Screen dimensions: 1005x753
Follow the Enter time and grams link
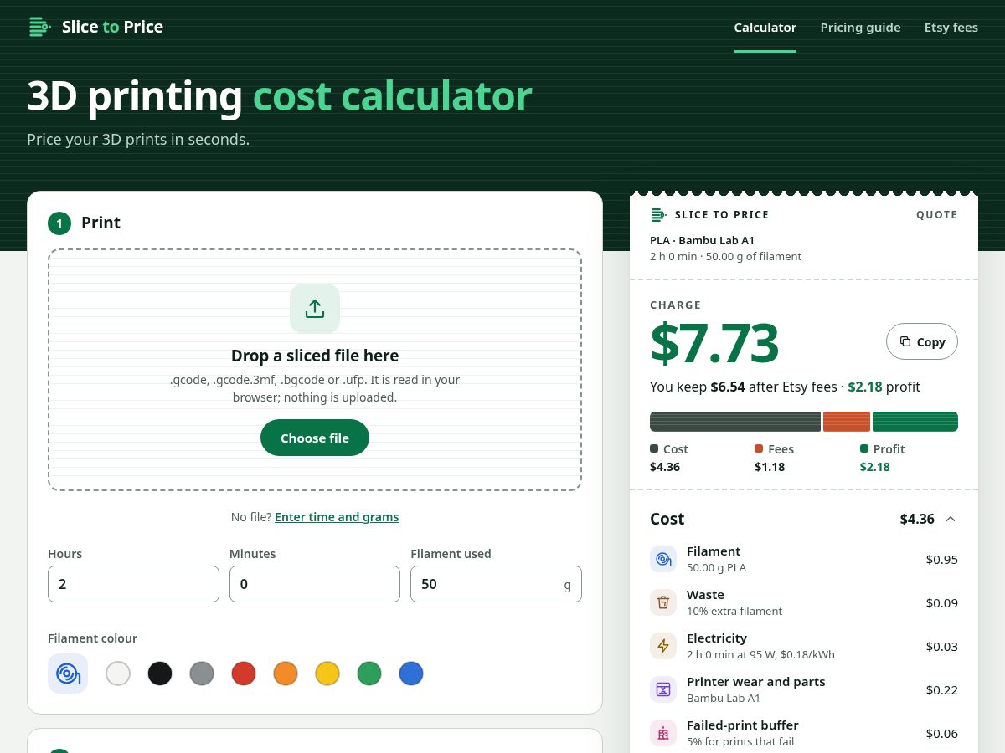pyautogui.click(x=337, y=517)
